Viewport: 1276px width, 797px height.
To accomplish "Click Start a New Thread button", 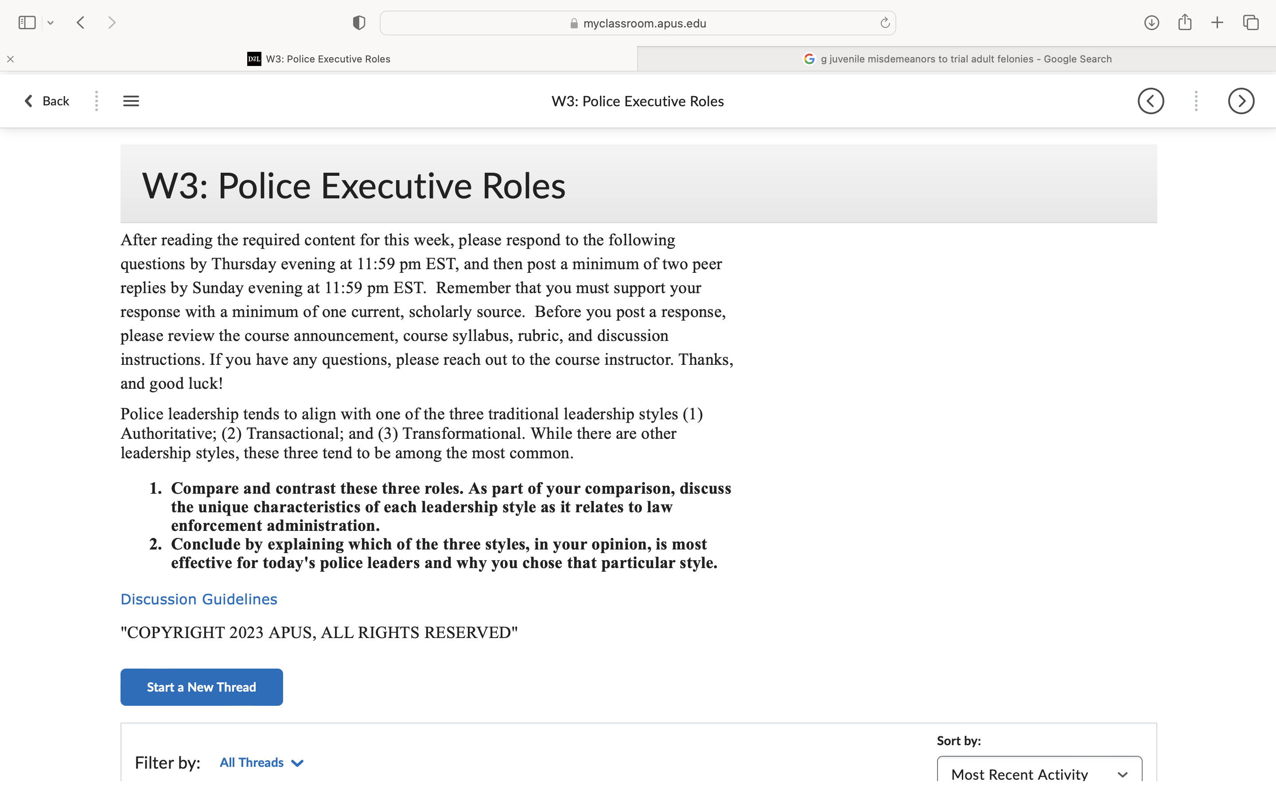I will [202, 687].
